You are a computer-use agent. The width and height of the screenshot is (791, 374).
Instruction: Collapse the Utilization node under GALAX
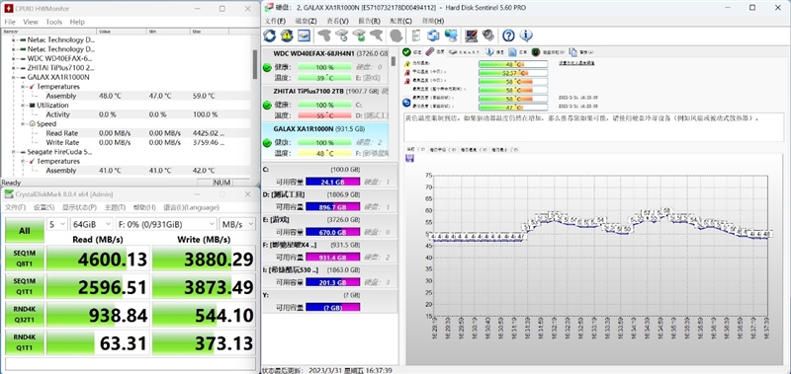24,106
